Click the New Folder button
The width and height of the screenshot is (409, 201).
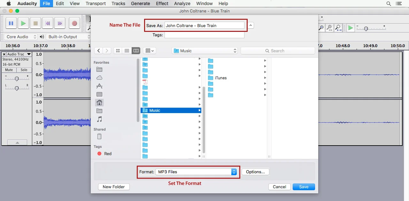(114, 187)
